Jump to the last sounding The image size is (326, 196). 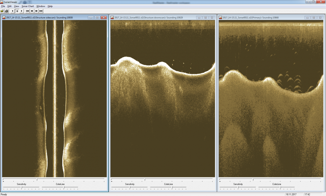[x=41, y=11]
